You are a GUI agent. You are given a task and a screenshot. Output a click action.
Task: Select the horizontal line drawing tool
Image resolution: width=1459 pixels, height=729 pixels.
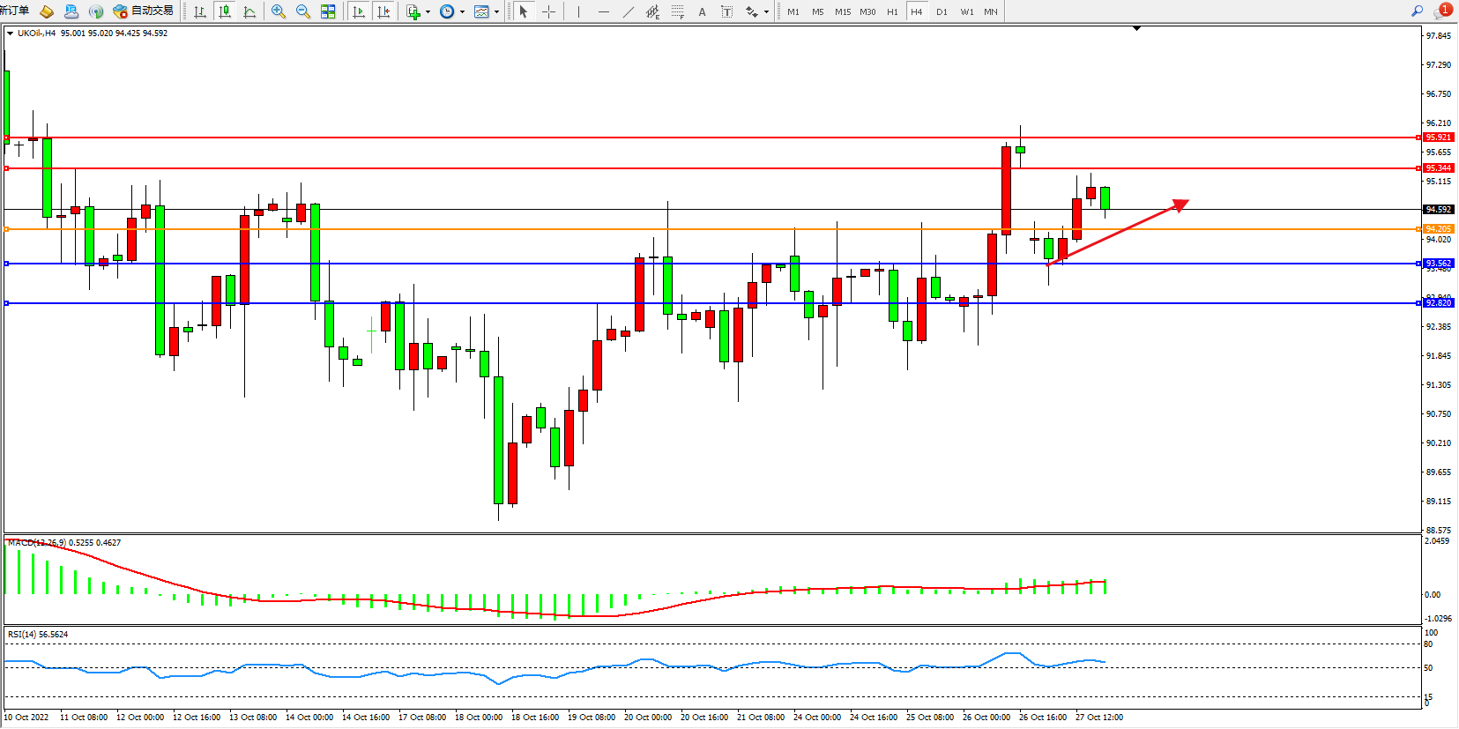coord(603,11)
